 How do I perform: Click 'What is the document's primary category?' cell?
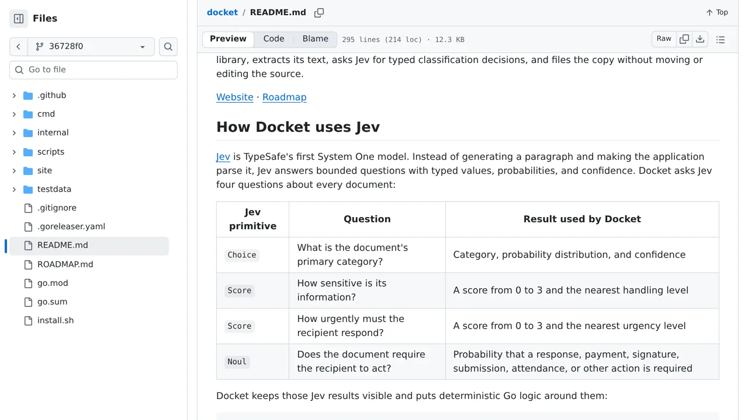(x=367, y=255)
